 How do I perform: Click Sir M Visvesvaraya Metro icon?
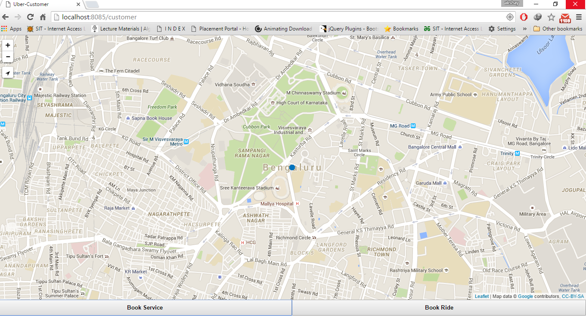186,141
